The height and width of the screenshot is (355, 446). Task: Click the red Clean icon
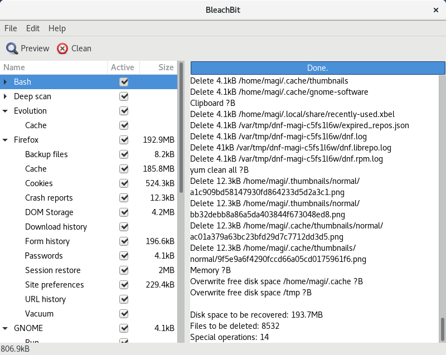(x=62, y=48)
